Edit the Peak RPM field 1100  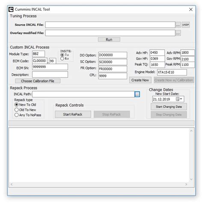tap(188, 65)
